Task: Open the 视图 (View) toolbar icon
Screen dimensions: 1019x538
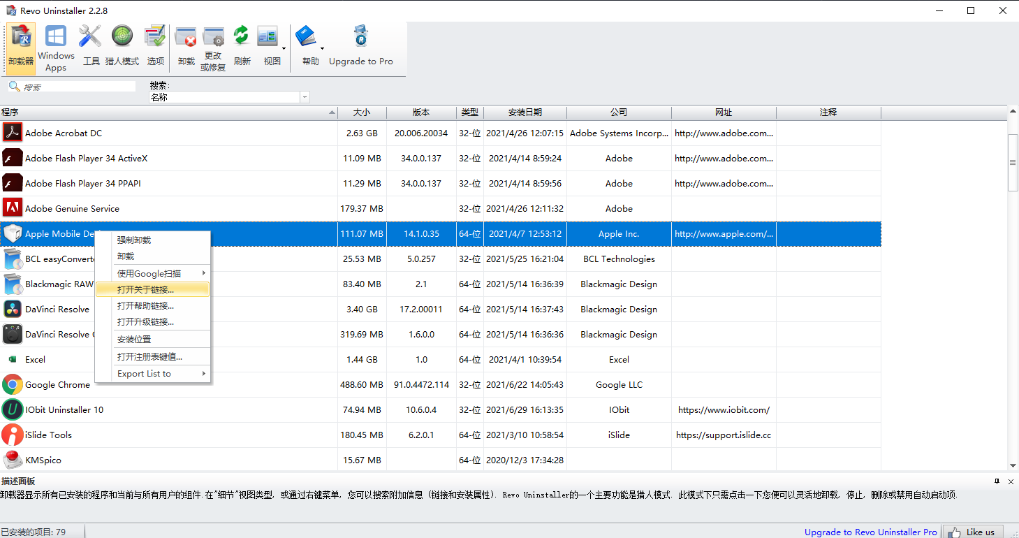Action: pyautogui.click(x=269, y=48)
